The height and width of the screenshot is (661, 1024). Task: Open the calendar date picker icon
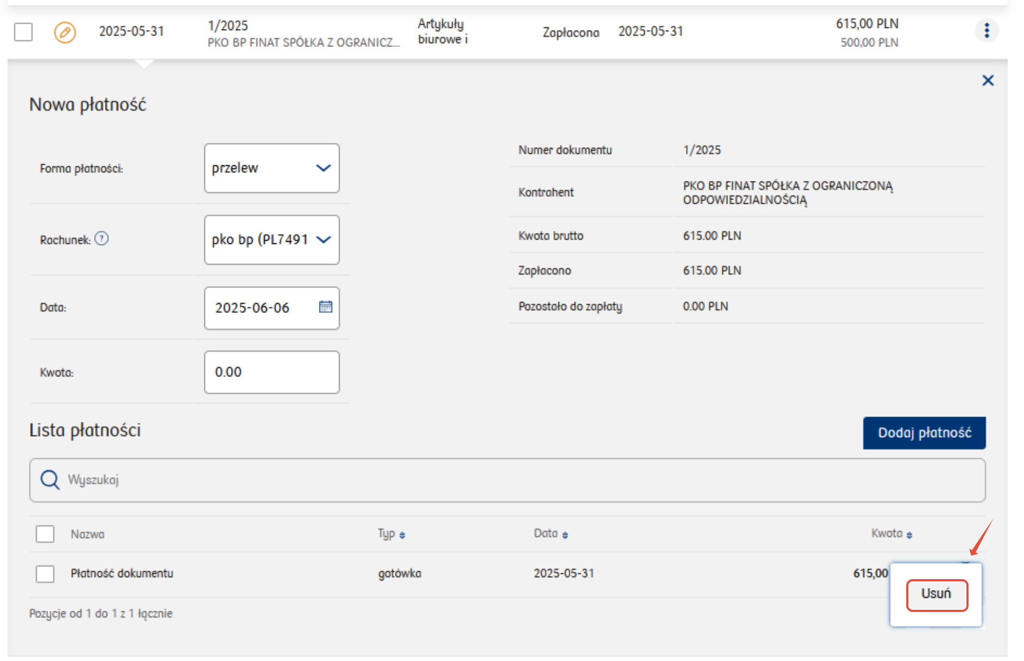[325, 307]
